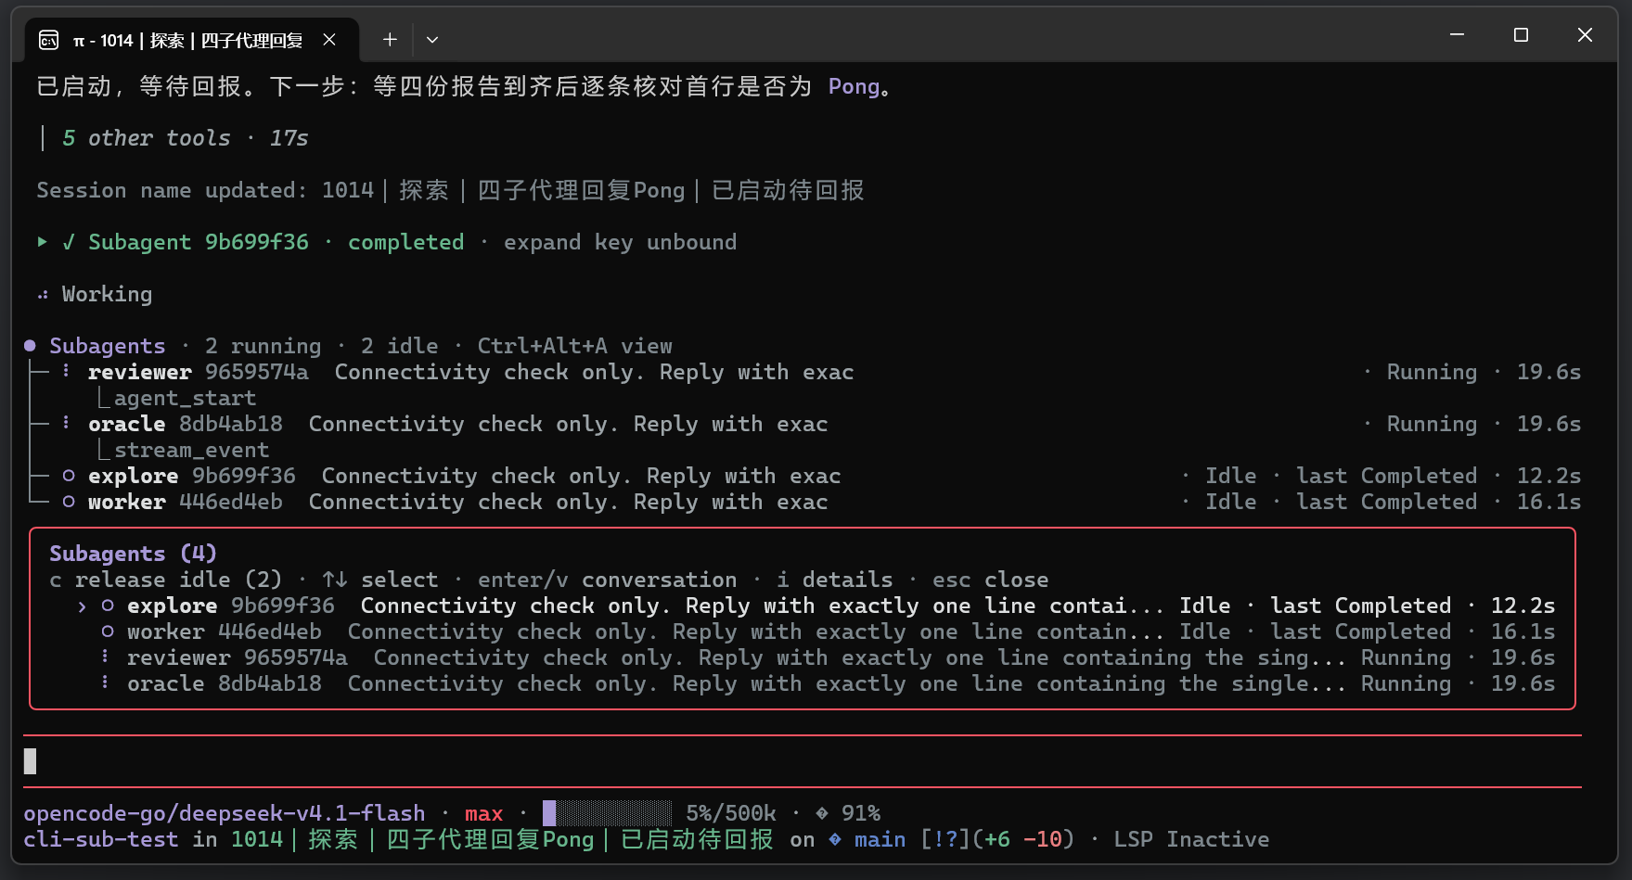Screen dimensions: 1632x880
Task: Close the terminal window
Action: 1585,35
